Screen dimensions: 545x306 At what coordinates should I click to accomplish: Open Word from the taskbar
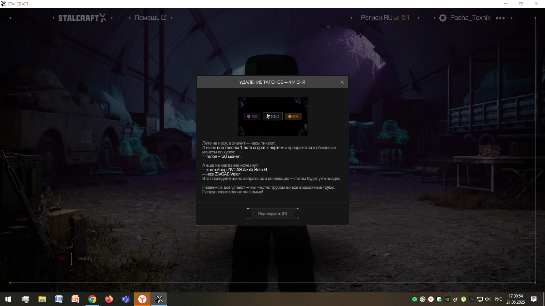59,299
